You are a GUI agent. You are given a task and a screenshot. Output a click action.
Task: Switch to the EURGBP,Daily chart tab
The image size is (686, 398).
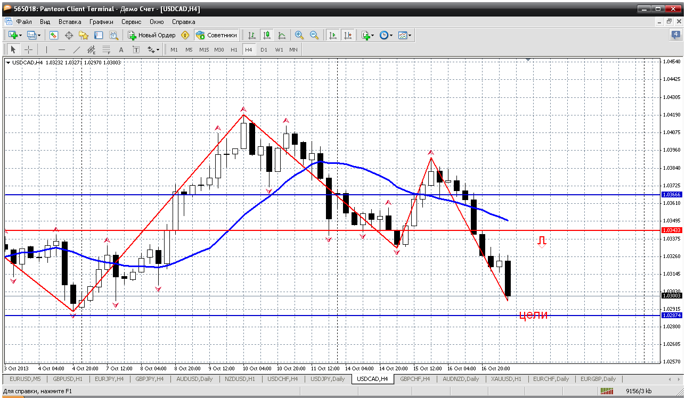[597, 379]
